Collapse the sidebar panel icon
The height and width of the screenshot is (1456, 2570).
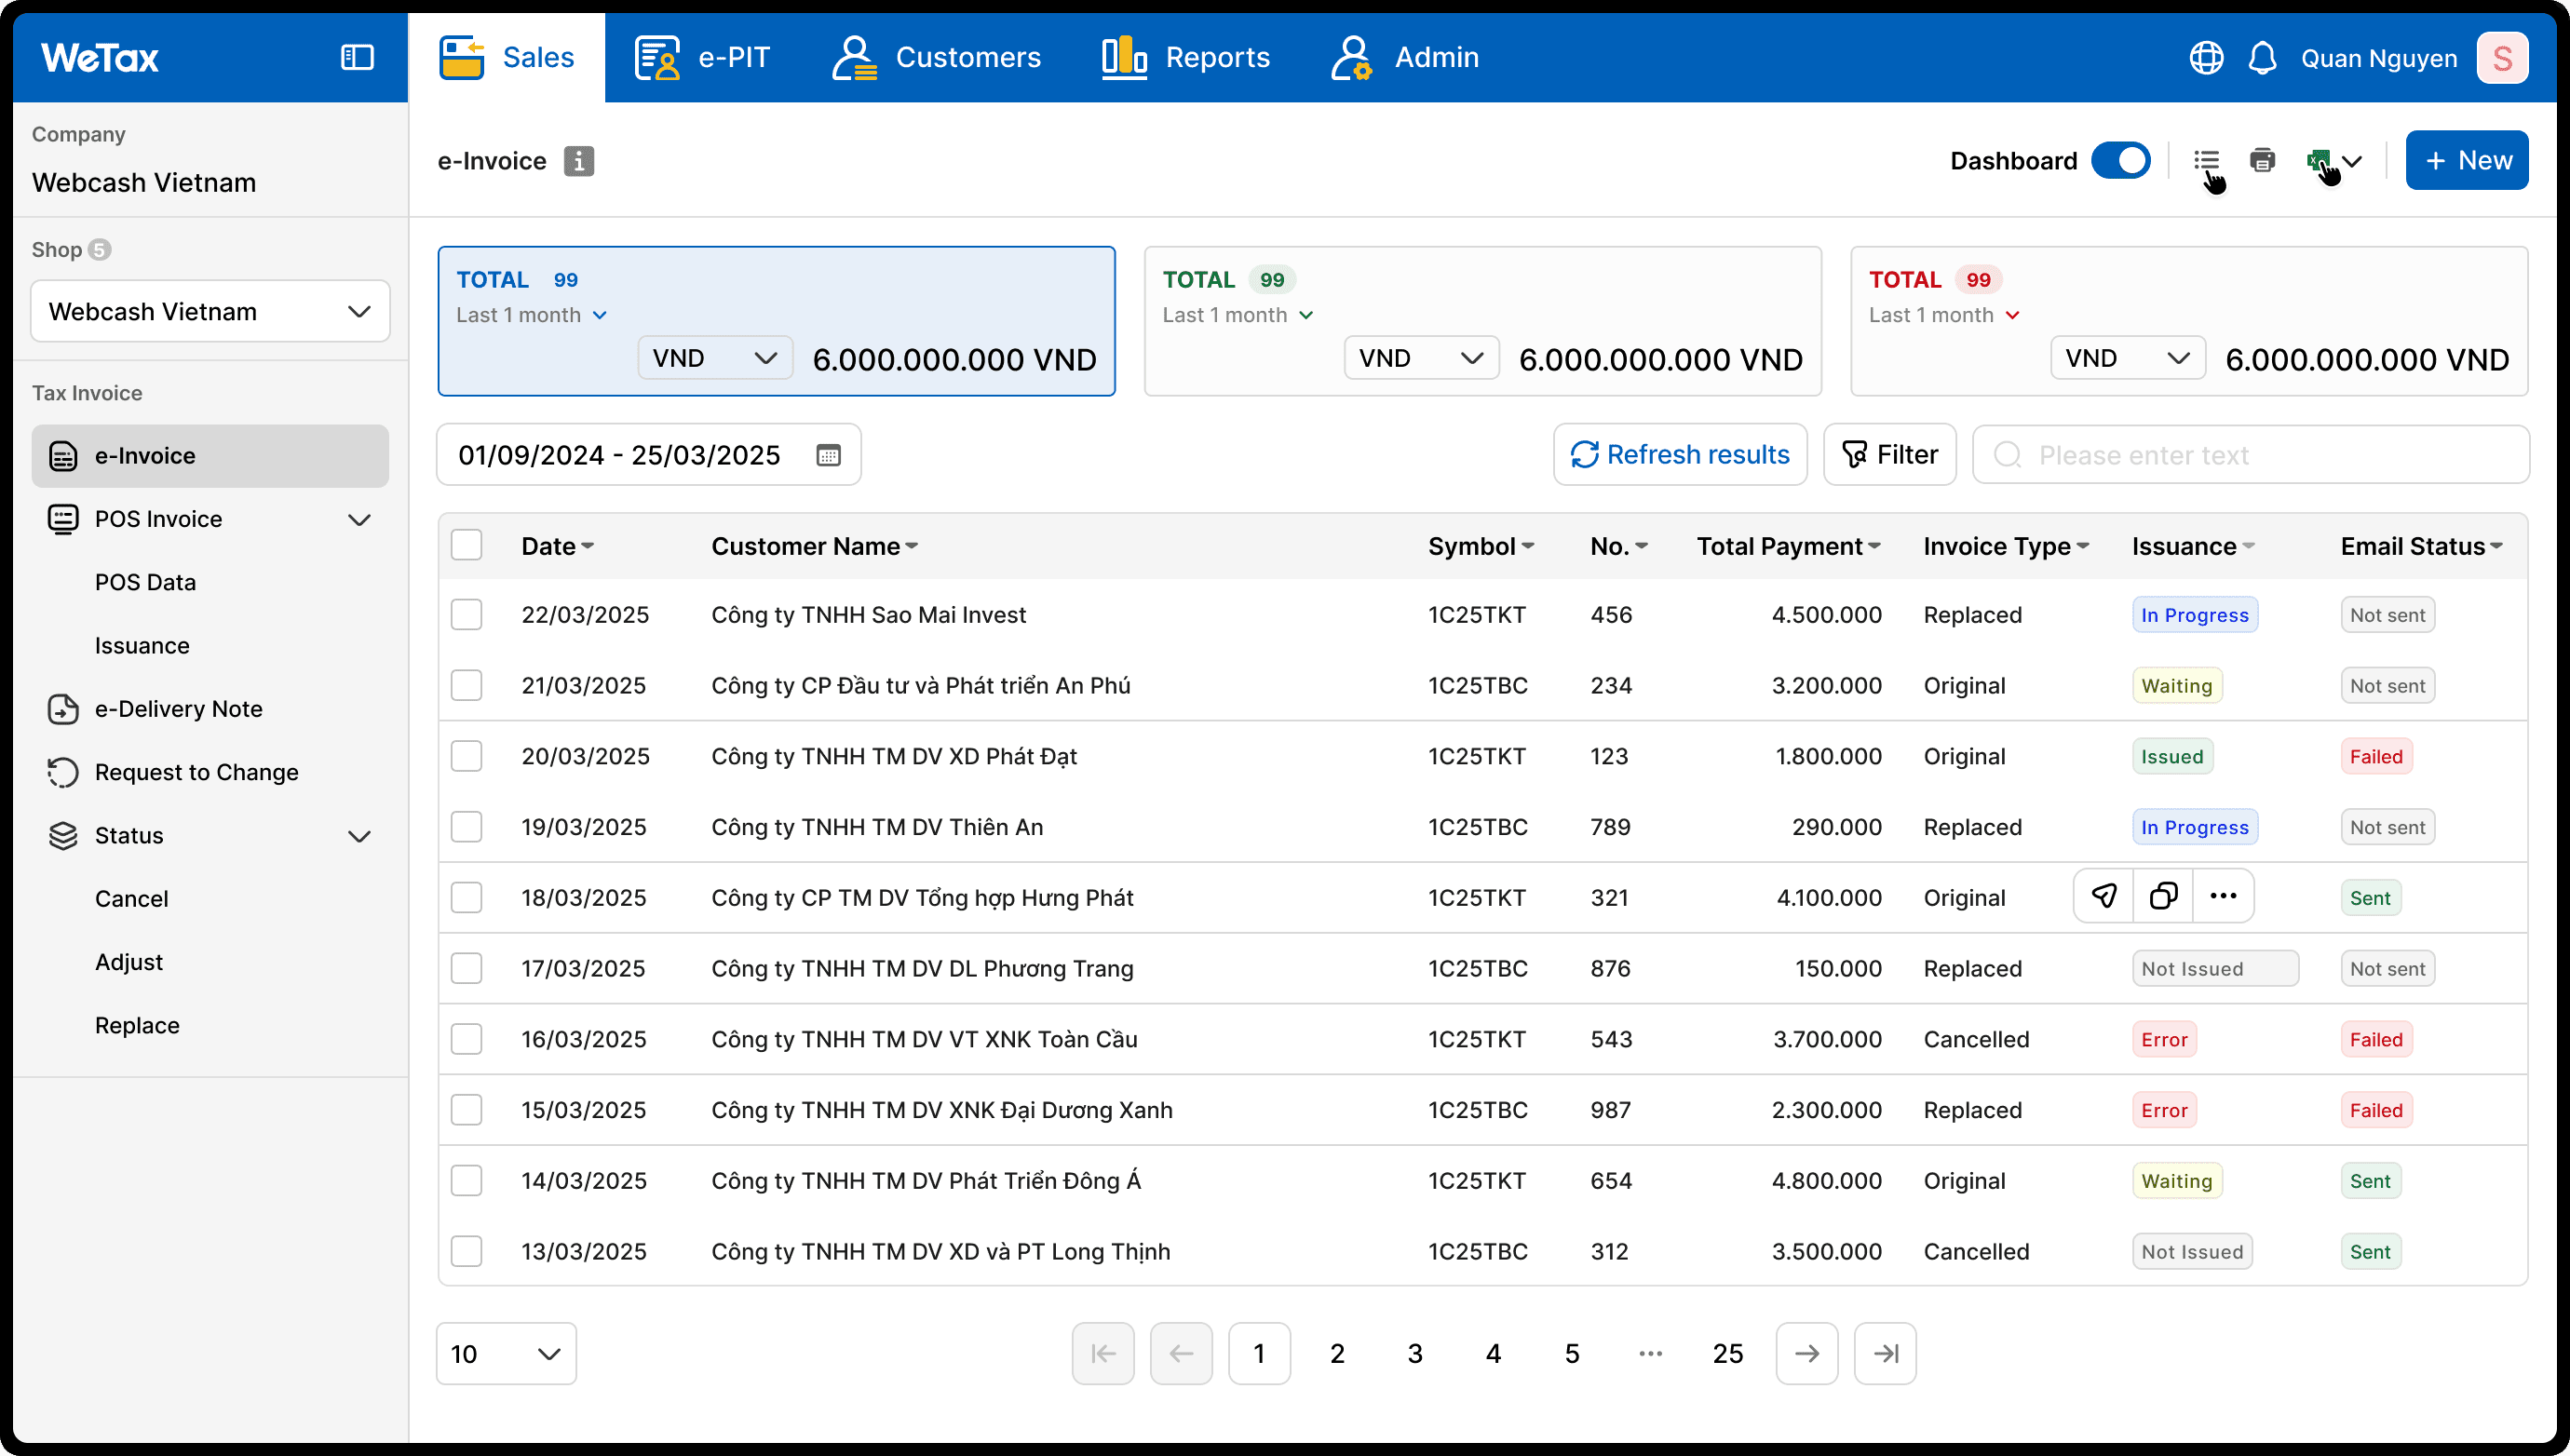(x=357, y=58)
